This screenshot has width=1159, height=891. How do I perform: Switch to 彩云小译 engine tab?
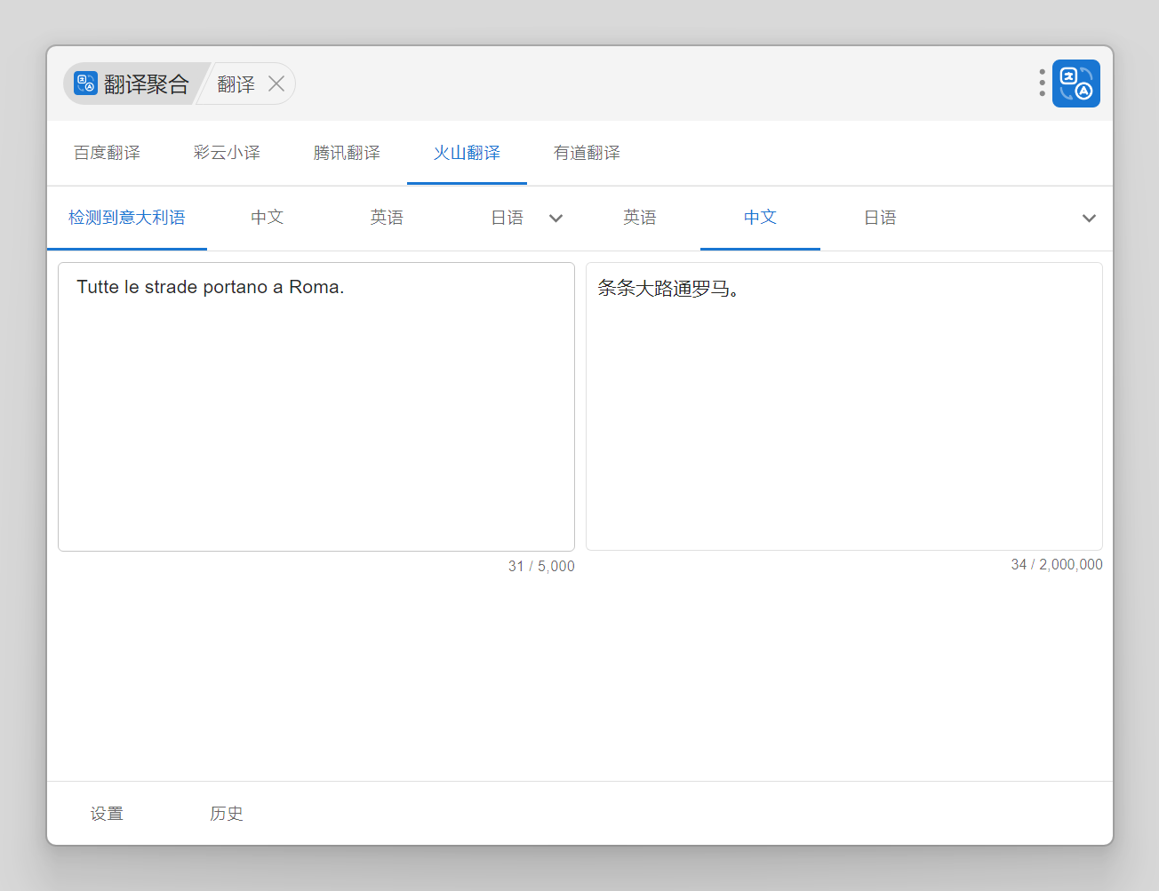tap(227, 153)
